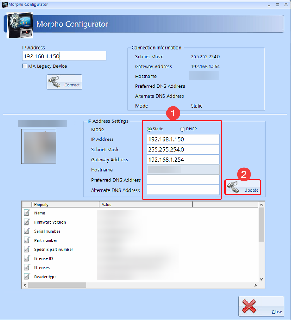Click the IP Address field in settings
The width and height of the screenshot is (291, 320).
click(x=183, y=139)
